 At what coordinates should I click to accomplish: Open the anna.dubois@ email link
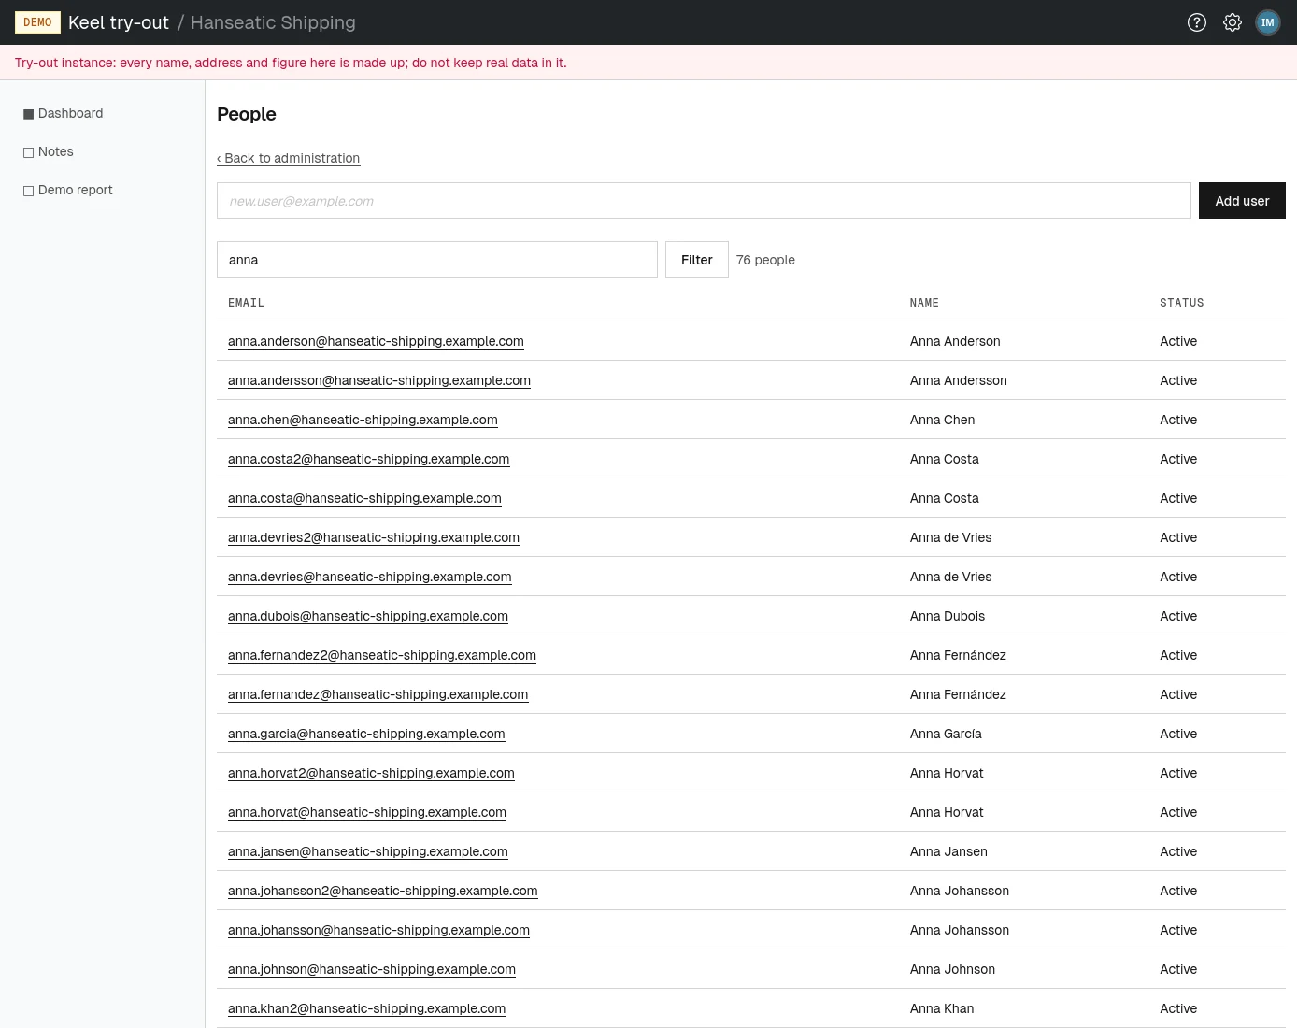pyautogui.click(x=368, y=616)
